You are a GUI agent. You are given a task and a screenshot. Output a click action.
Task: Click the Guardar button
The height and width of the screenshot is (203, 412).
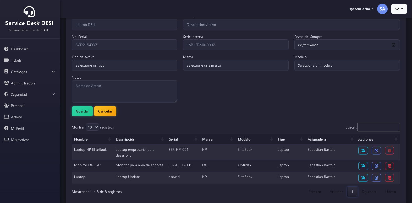tap(82, 111)
